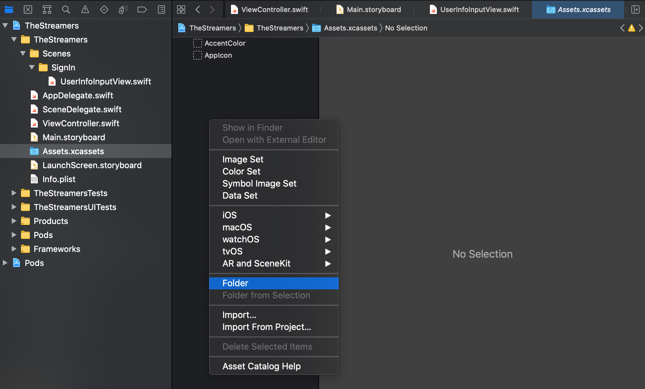Open the Report navigator icon
645x389 pixels.
pos(161,10)
